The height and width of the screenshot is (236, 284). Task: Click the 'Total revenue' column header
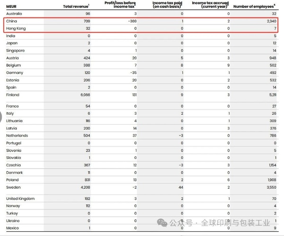(76, 6)
